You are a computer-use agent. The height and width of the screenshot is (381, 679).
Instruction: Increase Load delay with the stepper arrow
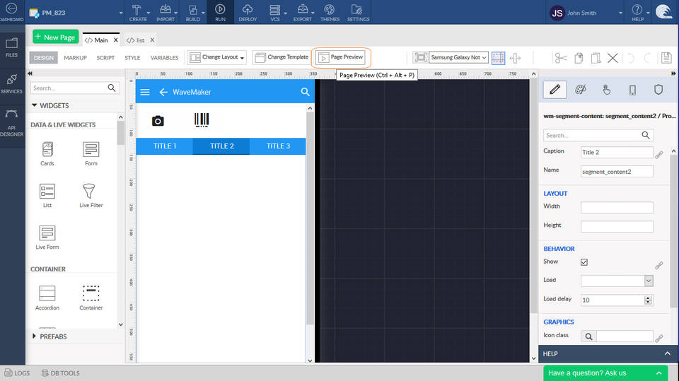tap(649, 298)
